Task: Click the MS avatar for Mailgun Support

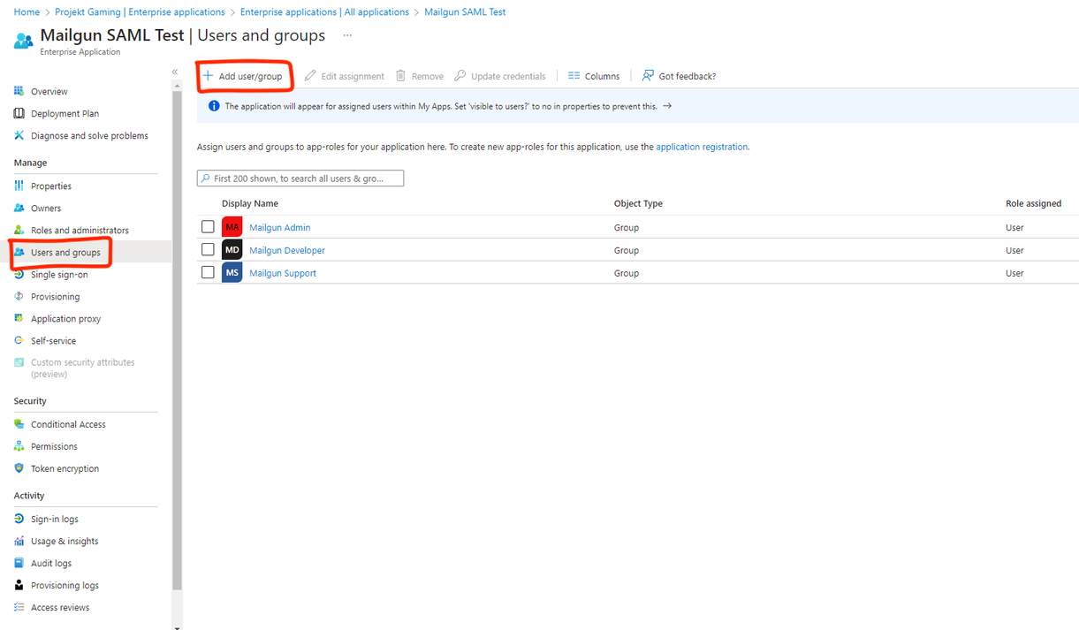Action: point(232,273)
